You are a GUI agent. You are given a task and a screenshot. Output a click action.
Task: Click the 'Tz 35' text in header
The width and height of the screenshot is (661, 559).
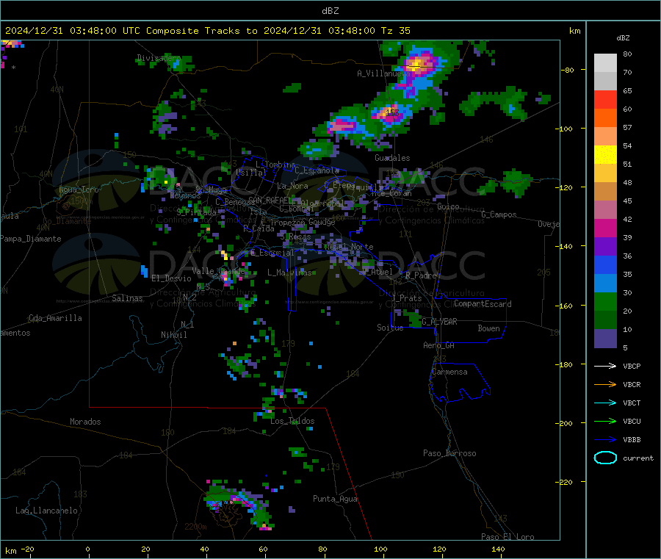click(395, 31)
